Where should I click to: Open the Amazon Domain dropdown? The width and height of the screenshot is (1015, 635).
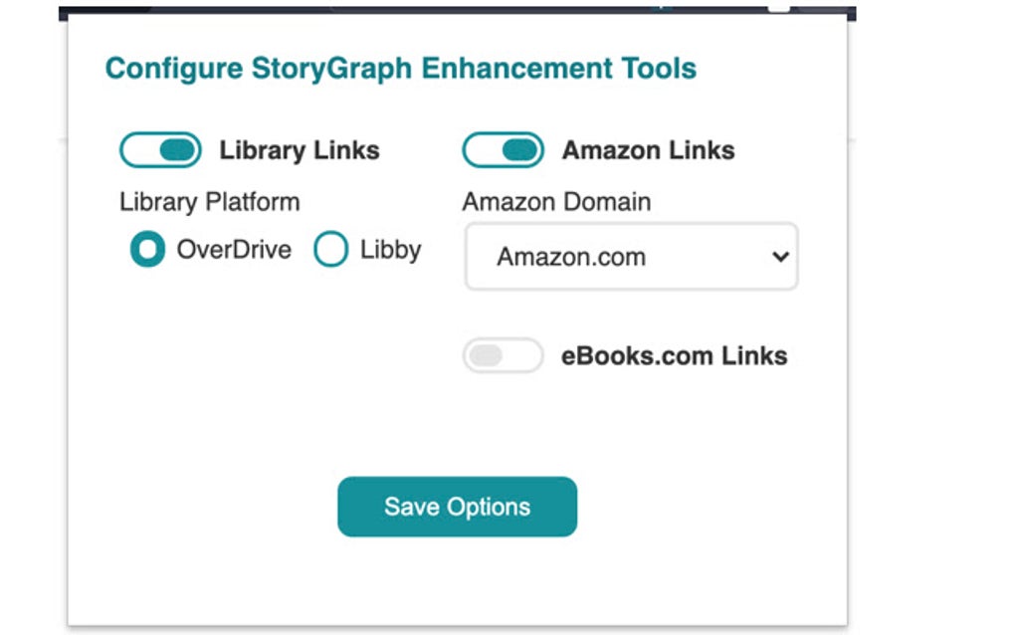(631, 257)
